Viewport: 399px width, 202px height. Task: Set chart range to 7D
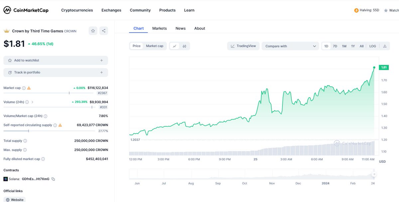pyautogui.click(x=335, y=46)
